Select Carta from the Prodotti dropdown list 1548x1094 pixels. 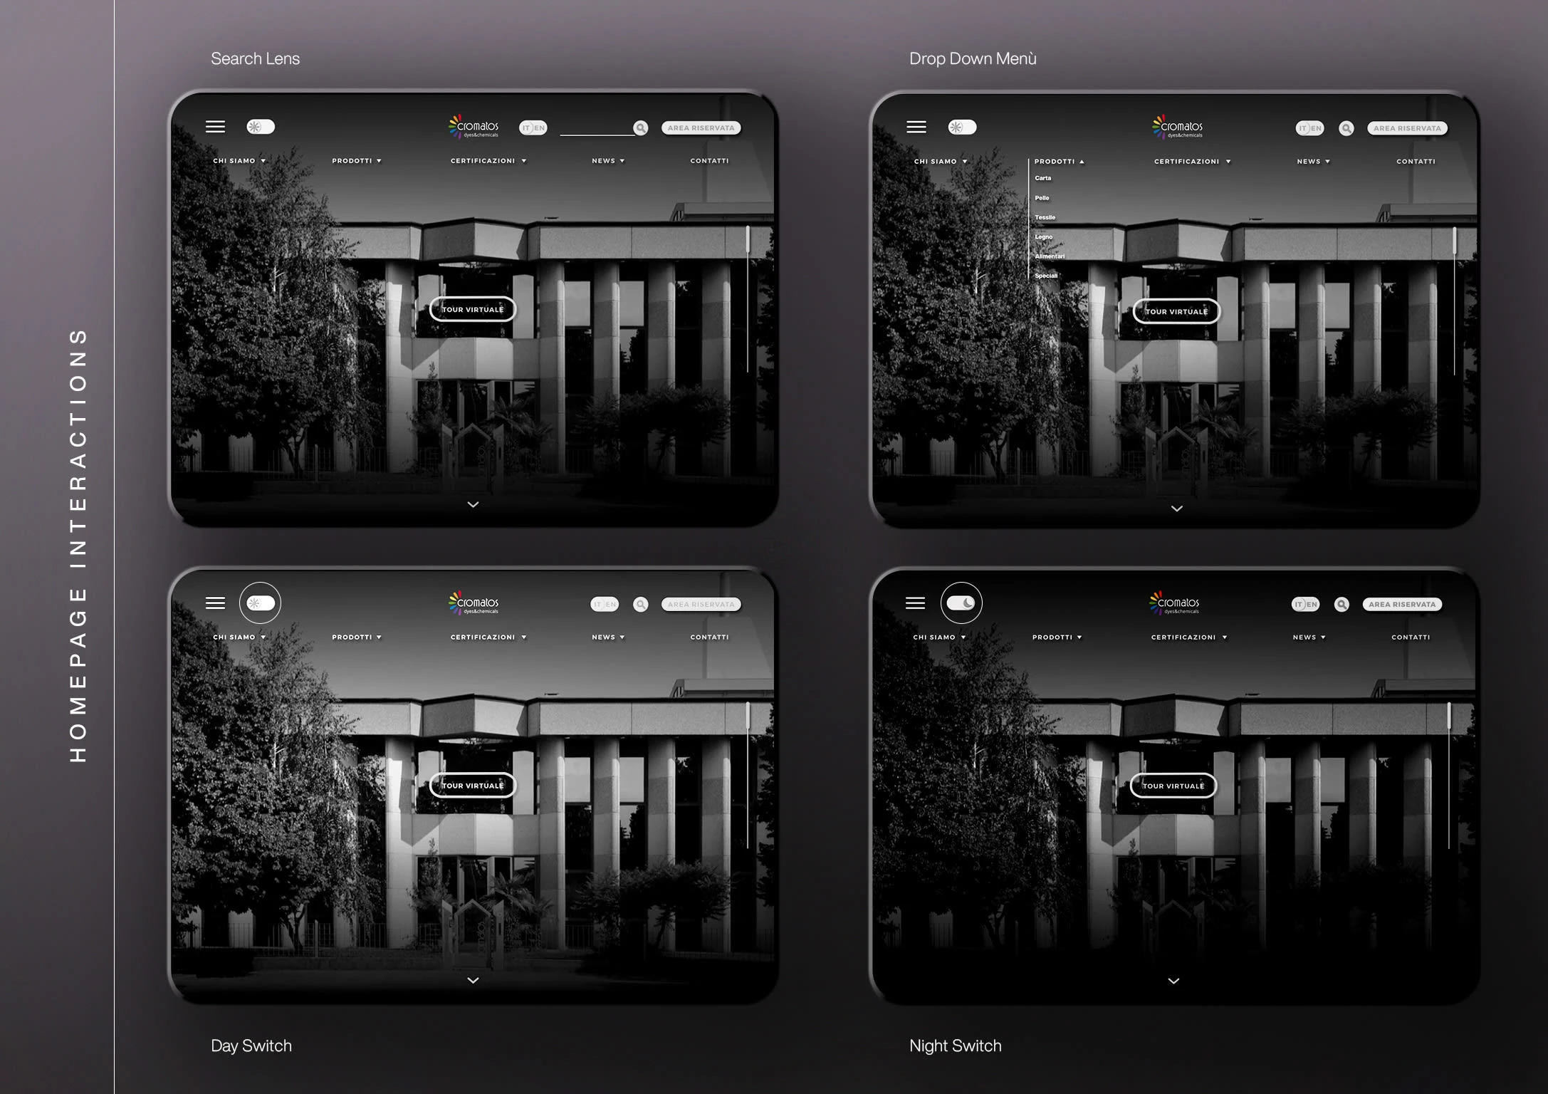pyautogui.click(x=1042, y=178)
